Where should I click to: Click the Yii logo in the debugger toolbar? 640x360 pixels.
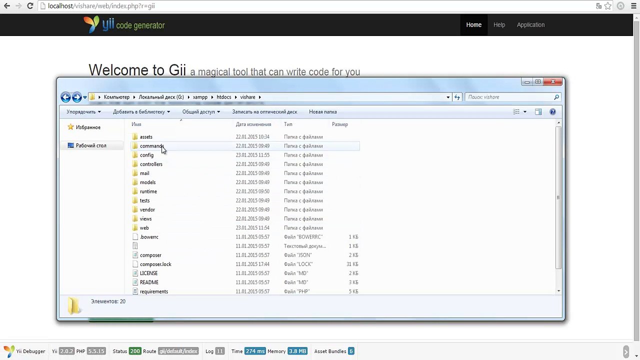[9, 351]
